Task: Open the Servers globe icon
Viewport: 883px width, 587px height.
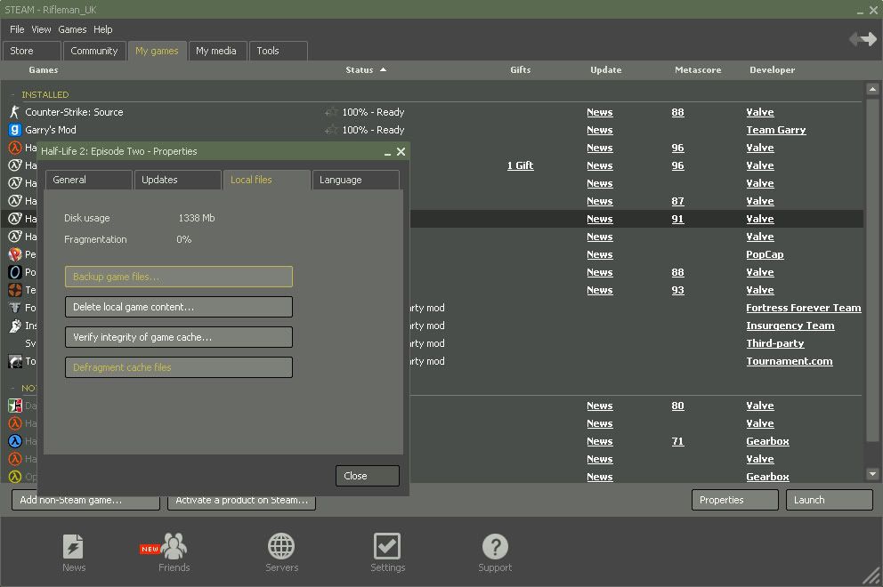Action: (281, 546)
